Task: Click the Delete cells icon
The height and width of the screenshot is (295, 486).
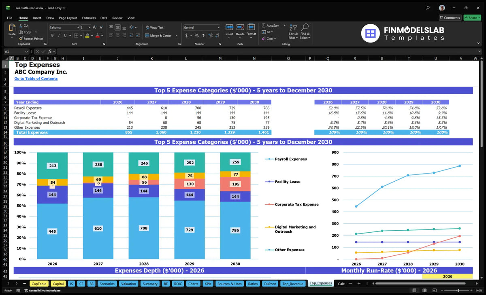Action: [x=240, y=27]
